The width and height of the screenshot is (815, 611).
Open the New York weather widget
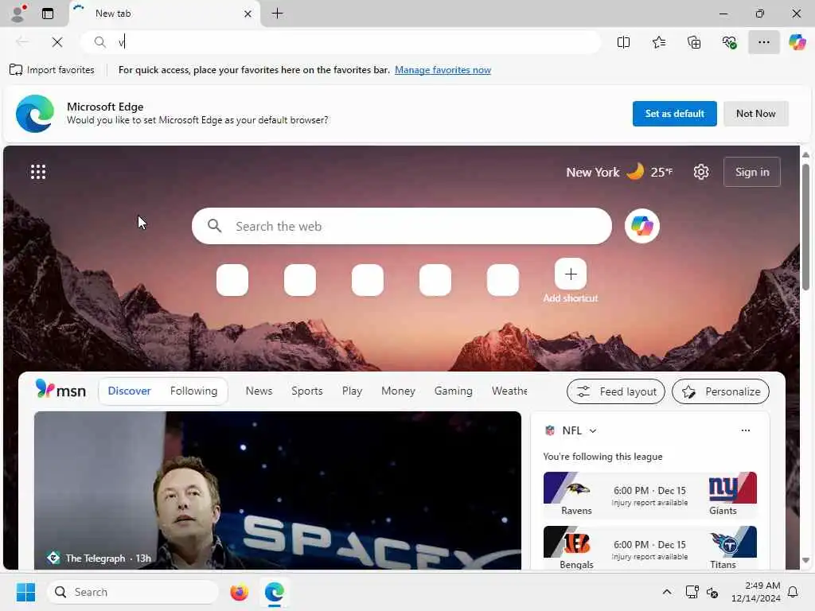click(619, 172)
